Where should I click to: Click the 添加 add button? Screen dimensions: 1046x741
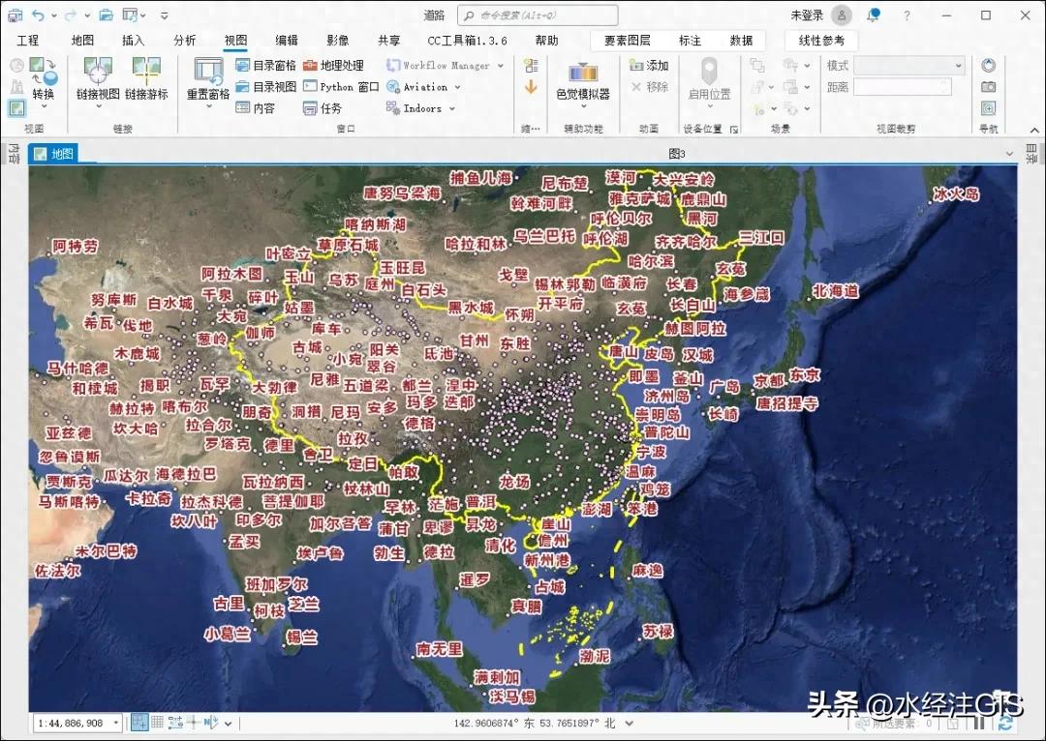[x=650, y=66]
